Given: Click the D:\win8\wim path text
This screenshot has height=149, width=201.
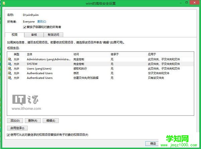Looking at the screenshot, I should 31,15.
